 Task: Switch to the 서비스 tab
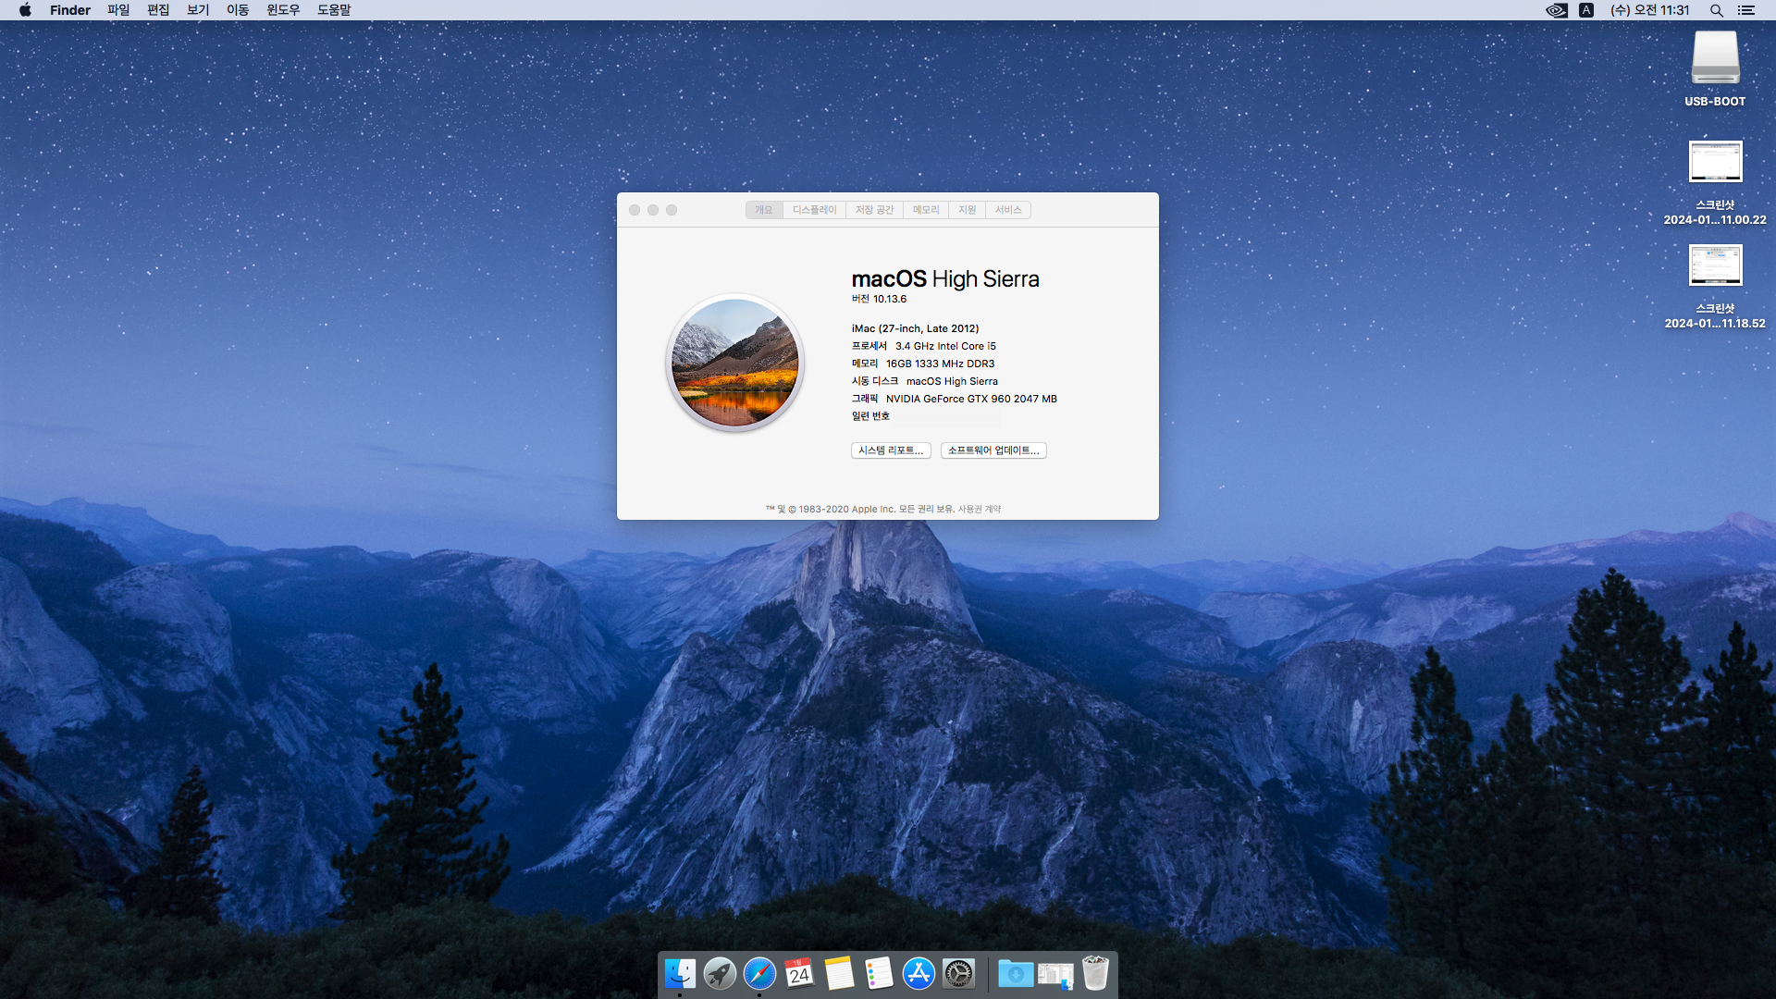click(x=1008, y=210)
